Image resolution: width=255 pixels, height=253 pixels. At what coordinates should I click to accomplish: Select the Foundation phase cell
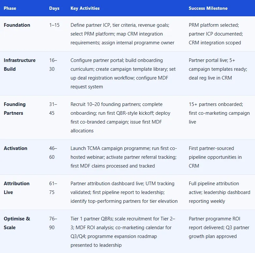click(17, 25)
